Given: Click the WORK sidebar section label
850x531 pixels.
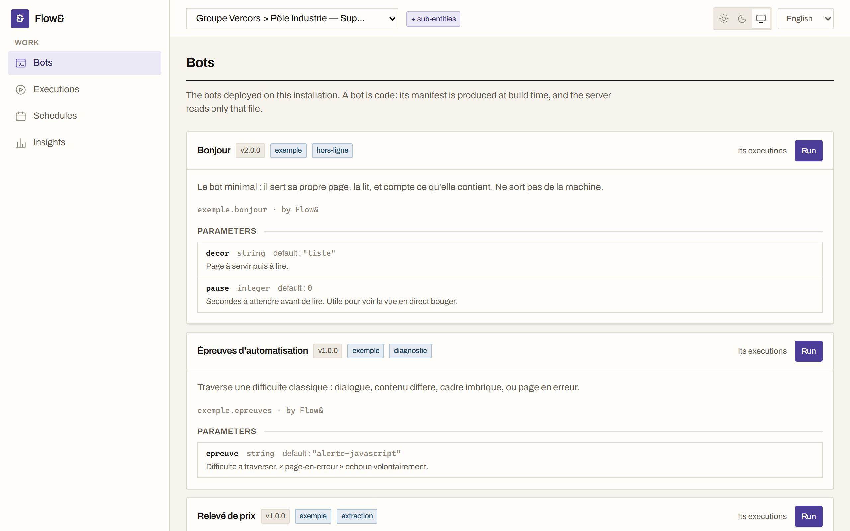Looking at the screenshot, I should (27, 43).
